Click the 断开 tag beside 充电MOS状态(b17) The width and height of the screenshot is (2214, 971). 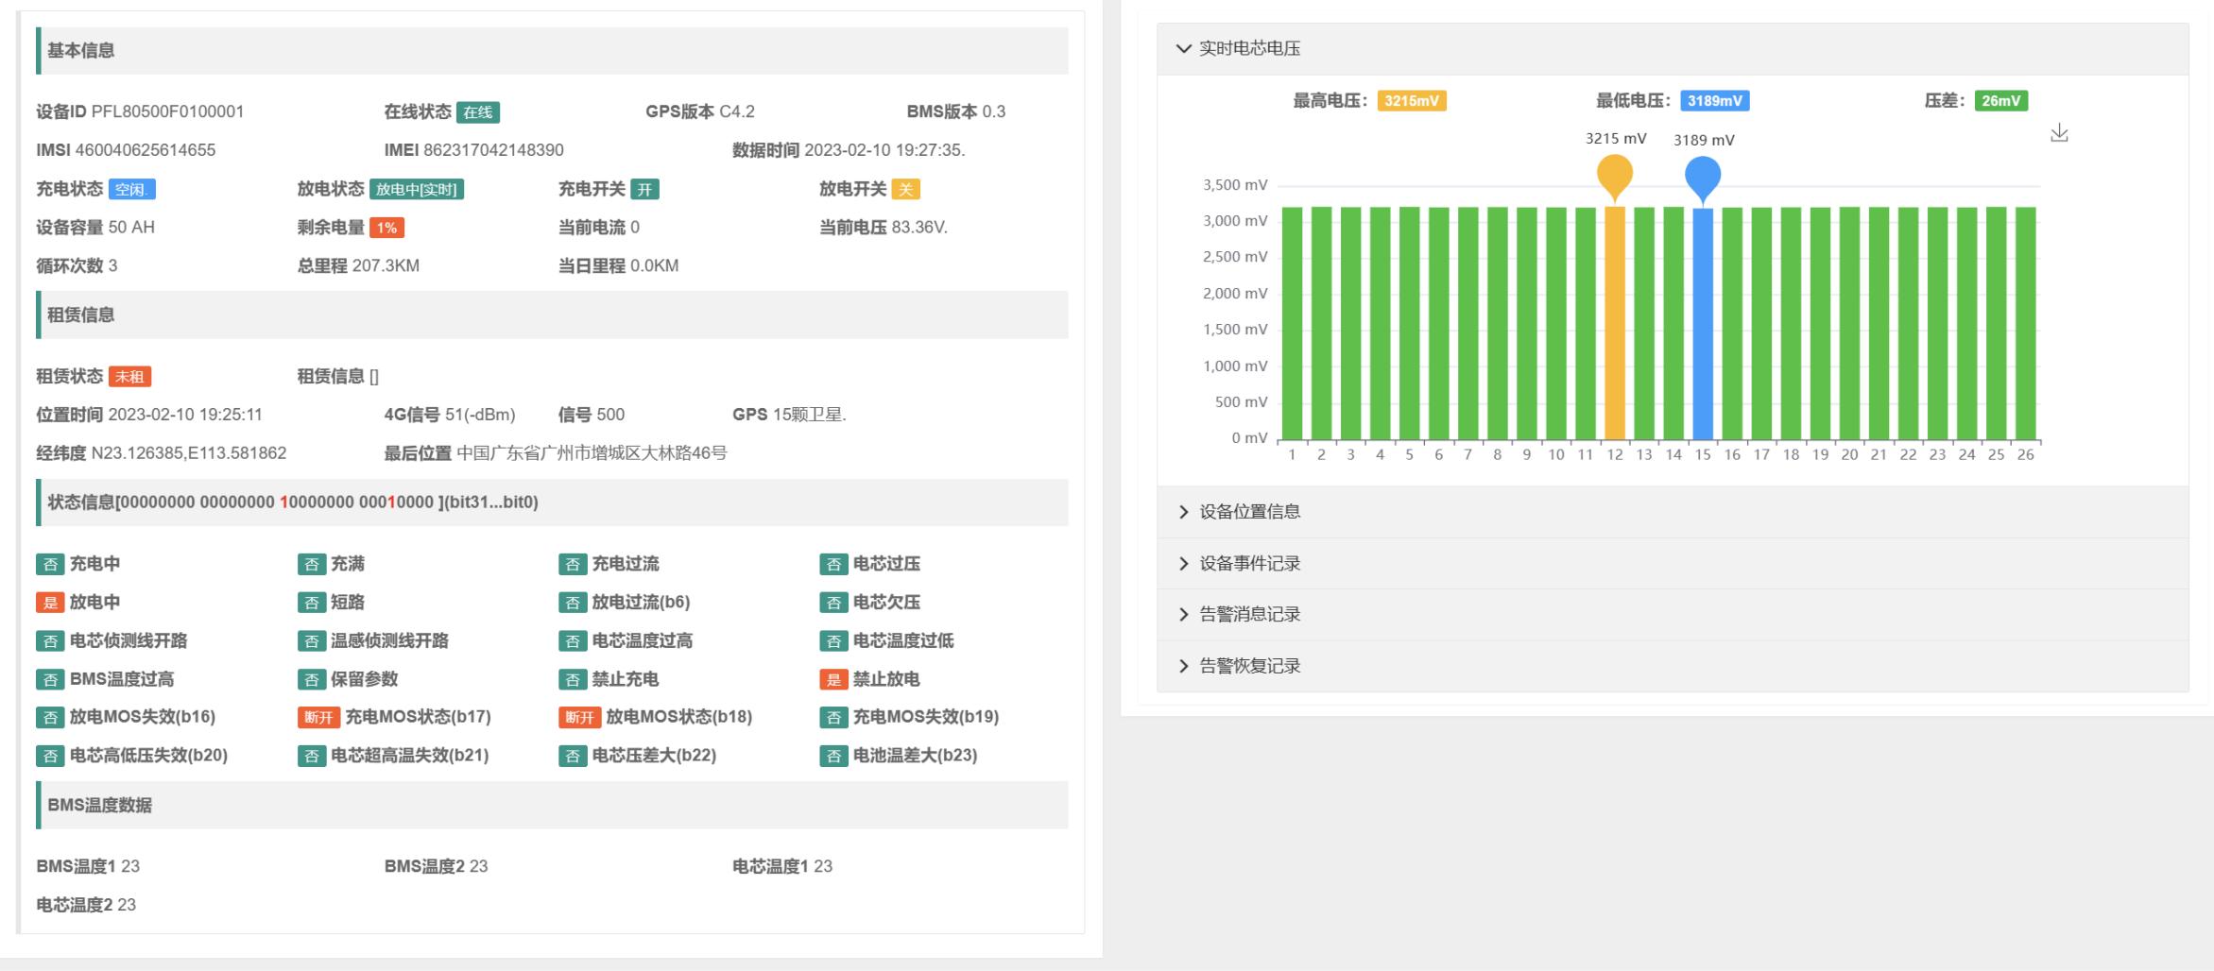click(x=318, y=717)
